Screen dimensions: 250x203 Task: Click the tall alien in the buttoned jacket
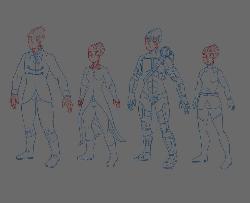click(41, 97)
